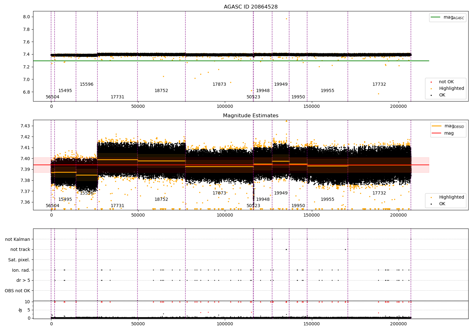The height and width of the screenshot is (331, 473).
Task: Select the mag AGASC legend entry in top plot
Action: click(x=448, y=17)
